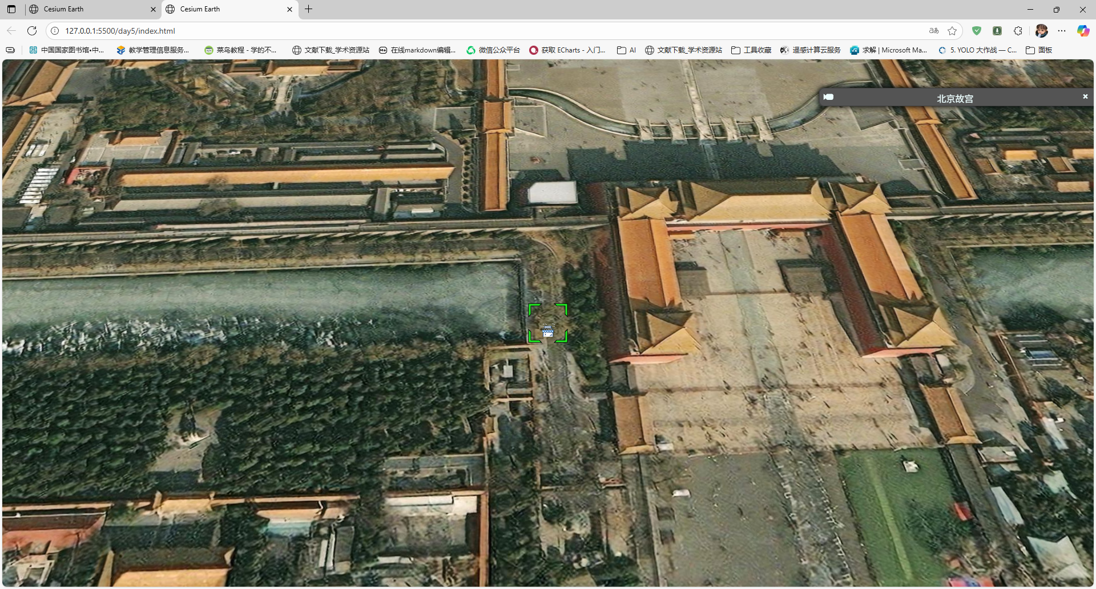Image resolution: width=1096 pixels, height=589 pixels.
Task: Open the translate/read aloud icon in the address bar
Action: point(934,31)
